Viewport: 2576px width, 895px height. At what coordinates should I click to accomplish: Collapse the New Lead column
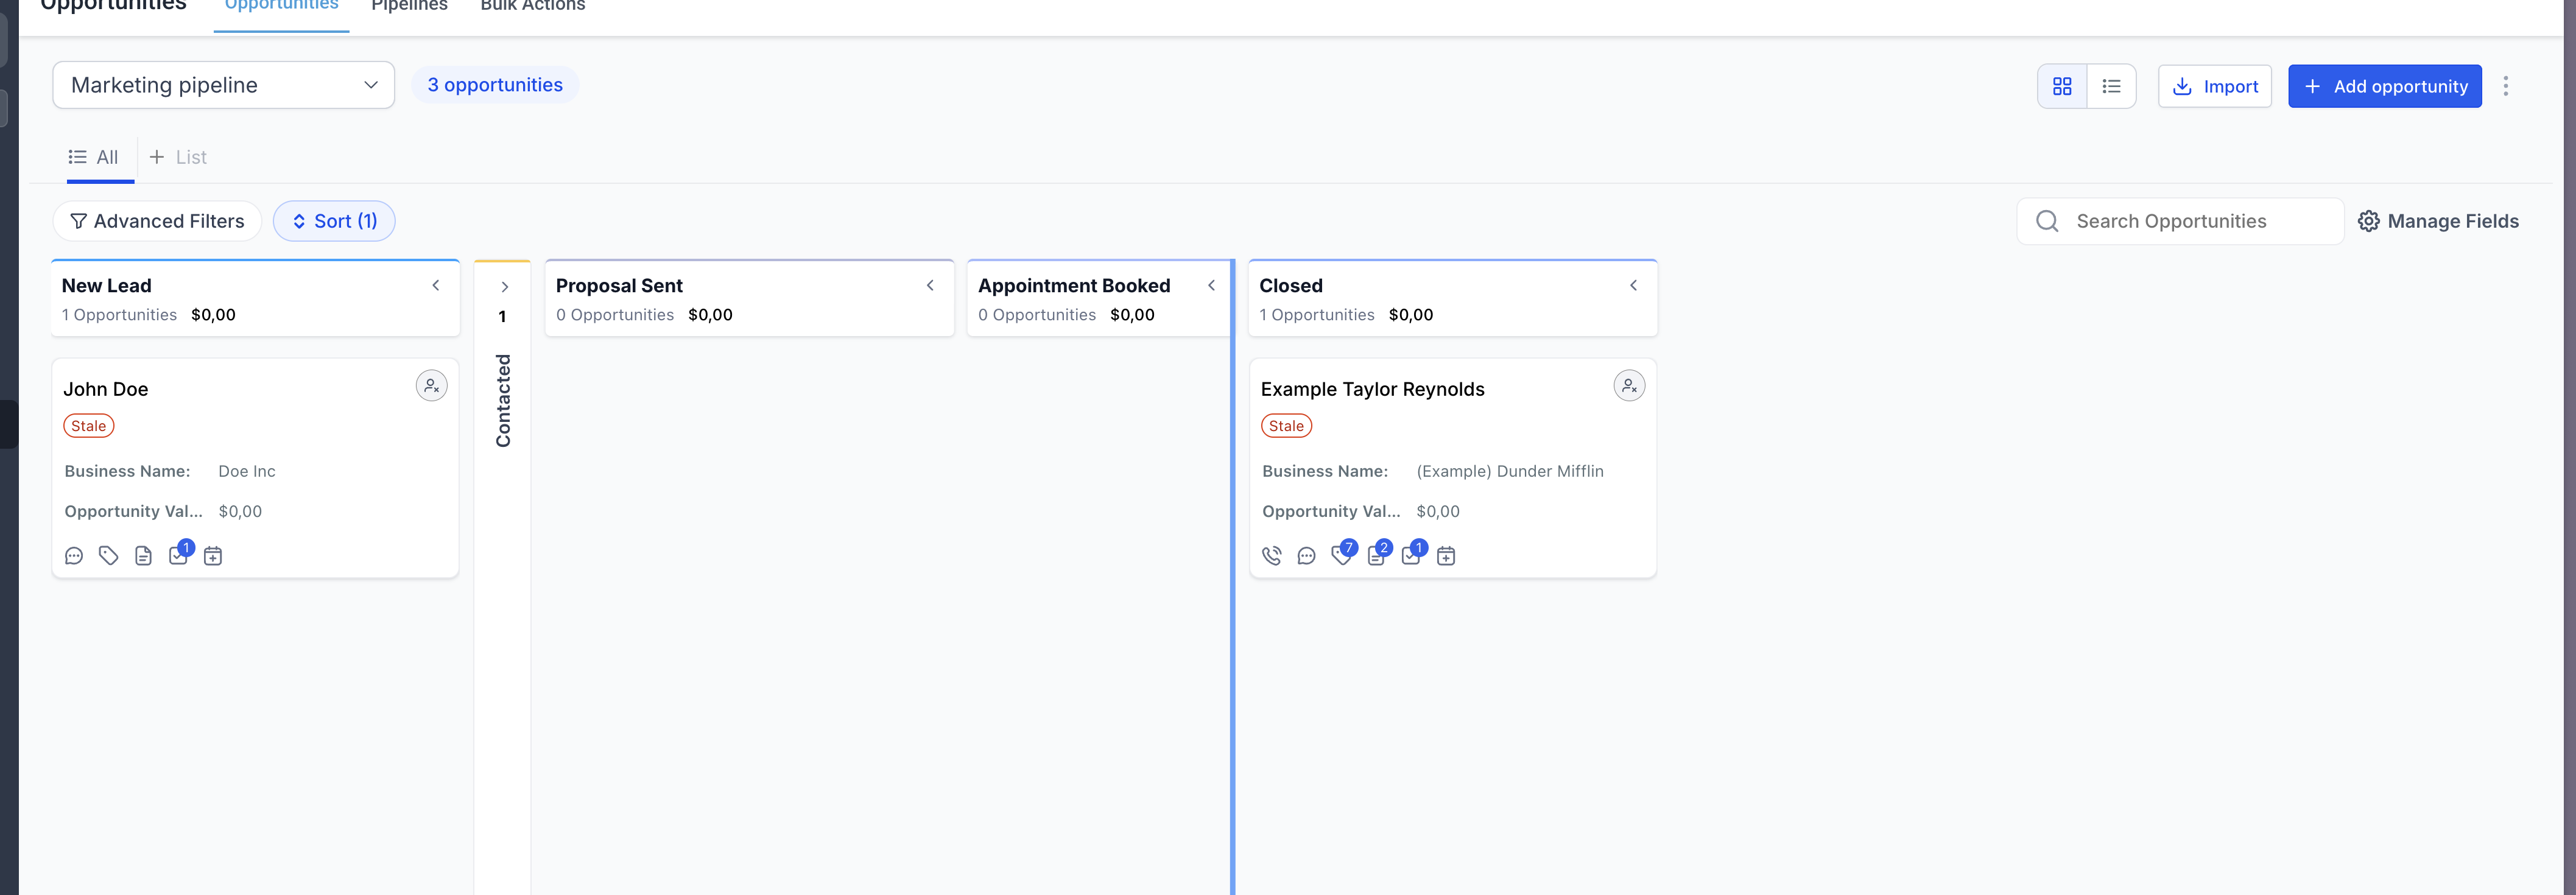pyautogui.click(x=436, y=286)
